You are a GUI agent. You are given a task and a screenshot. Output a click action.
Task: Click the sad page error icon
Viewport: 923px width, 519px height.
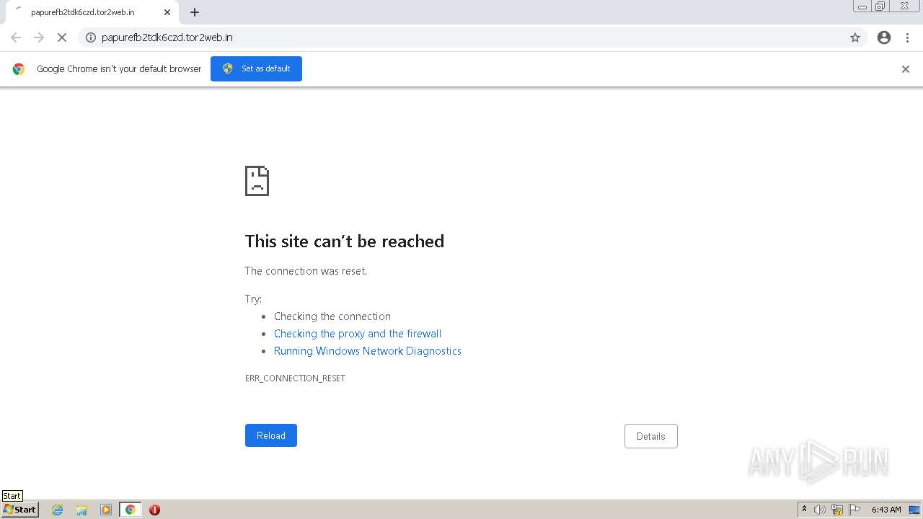(257, 181)
